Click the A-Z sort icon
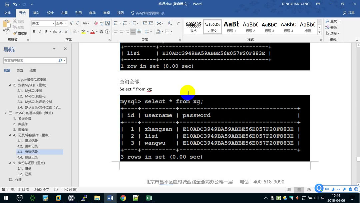This screenshot has height=203, width=360. (x=170, y=23)
